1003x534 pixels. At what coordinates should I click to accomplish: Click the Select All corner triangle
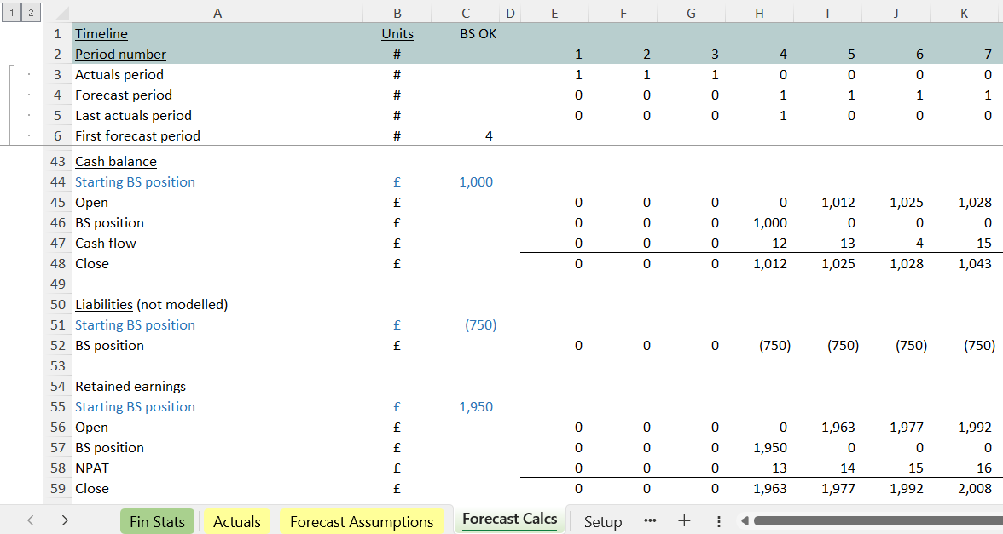pos(57,13)
